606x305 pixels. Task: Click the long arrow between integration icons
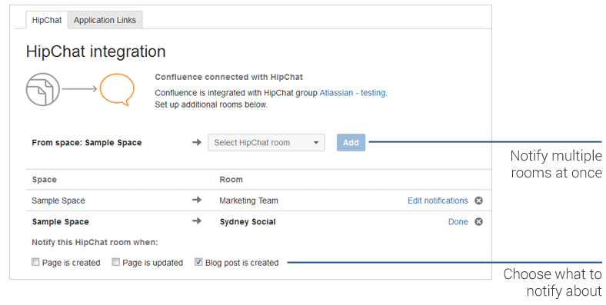pos(80,89)
